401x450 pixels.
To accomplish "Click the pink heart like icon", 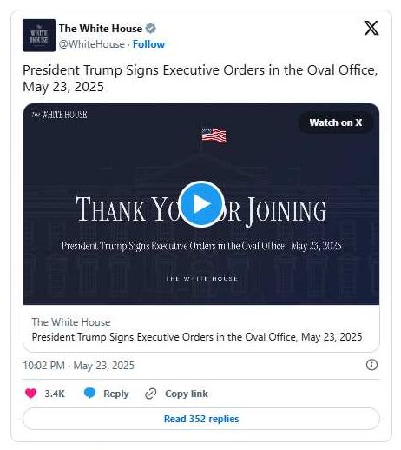I will (x=31, y=394).
